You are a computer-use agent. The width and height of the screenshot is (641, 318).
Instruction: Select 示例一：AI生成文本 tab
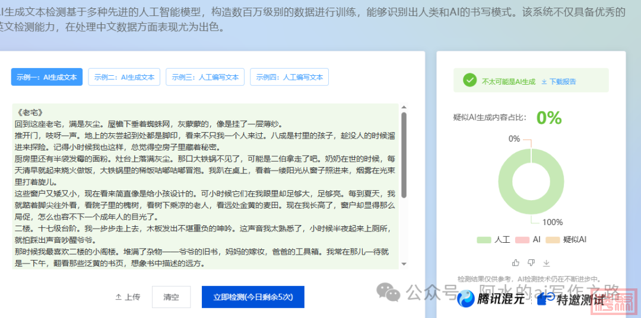click(47, 77)
